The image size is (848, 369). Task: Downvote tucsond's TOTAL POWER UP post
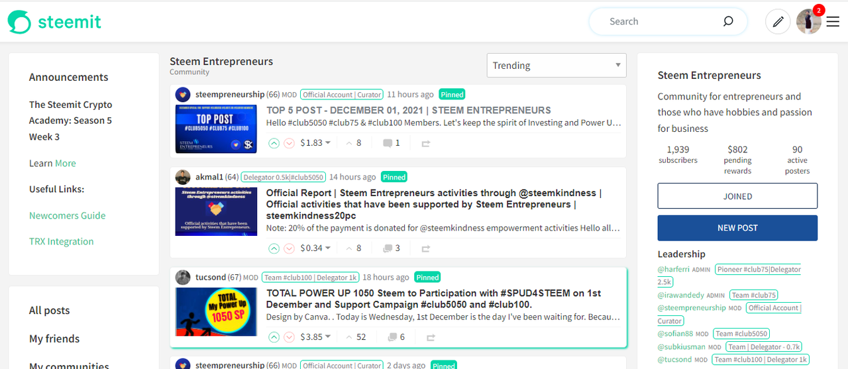(x=289, y=337)
